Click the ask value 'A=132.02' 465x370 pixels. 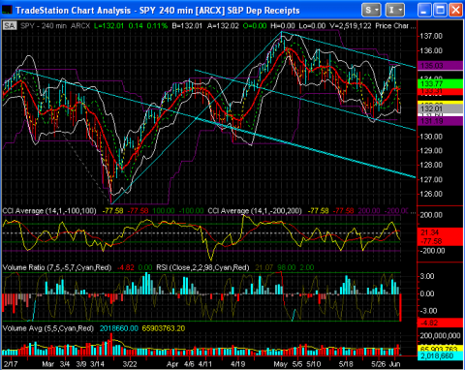(x=223, y=26)
